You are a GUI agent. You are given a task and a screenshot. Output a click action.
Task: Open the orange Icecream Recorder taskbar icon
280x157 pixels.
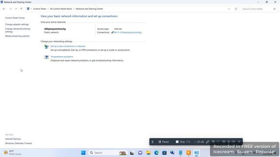(x=189, y=153)
